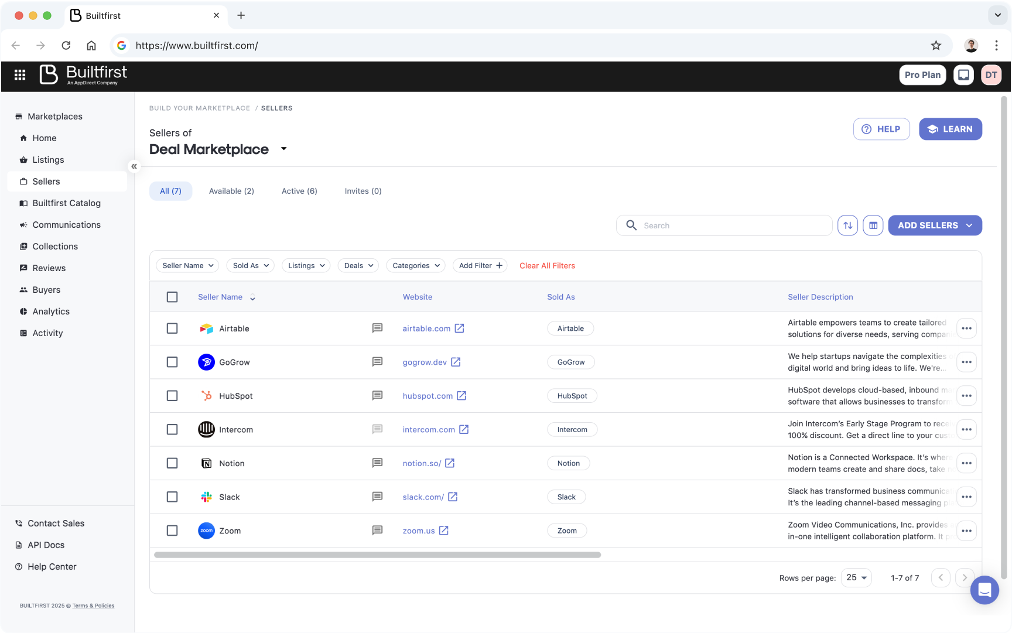1012x633 pixels.
Task: Open more options for Notion row
Action: 966,463
